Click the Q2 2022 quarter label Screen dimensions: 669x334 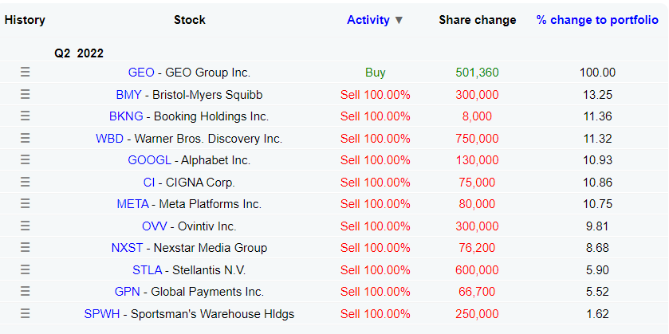(x=79, y=53)
